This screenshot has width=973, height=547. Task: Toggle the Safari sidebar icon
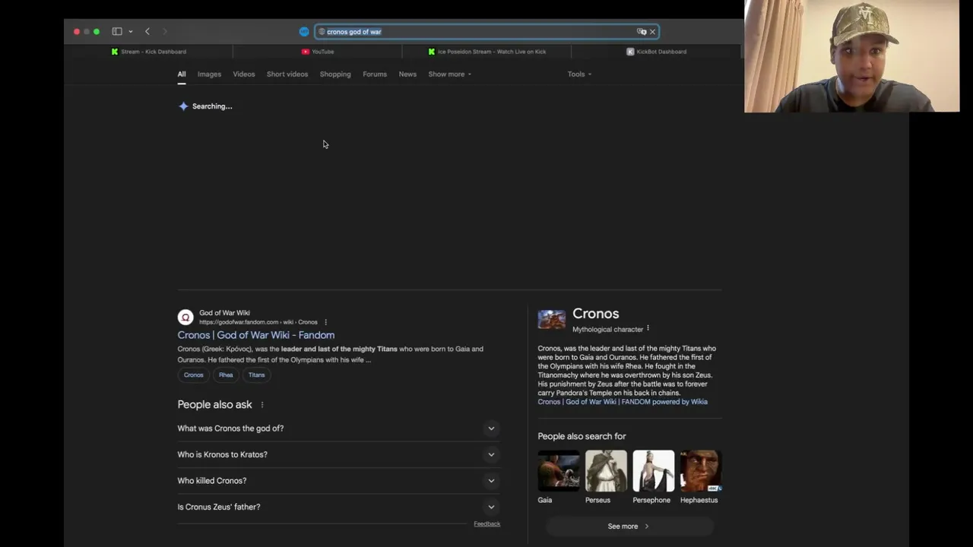117,31
